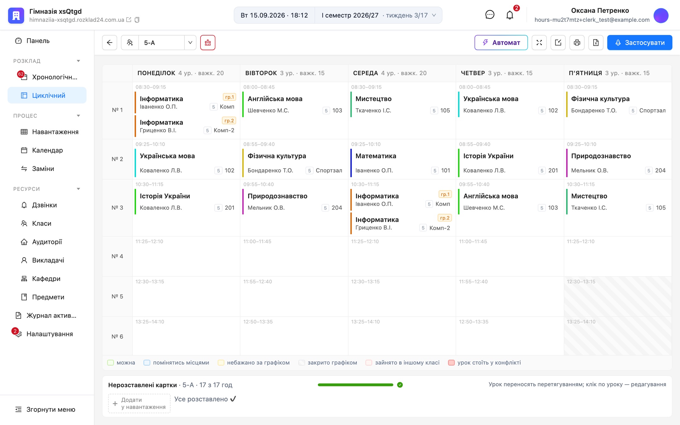Open the notifications bell

point(510,15)
